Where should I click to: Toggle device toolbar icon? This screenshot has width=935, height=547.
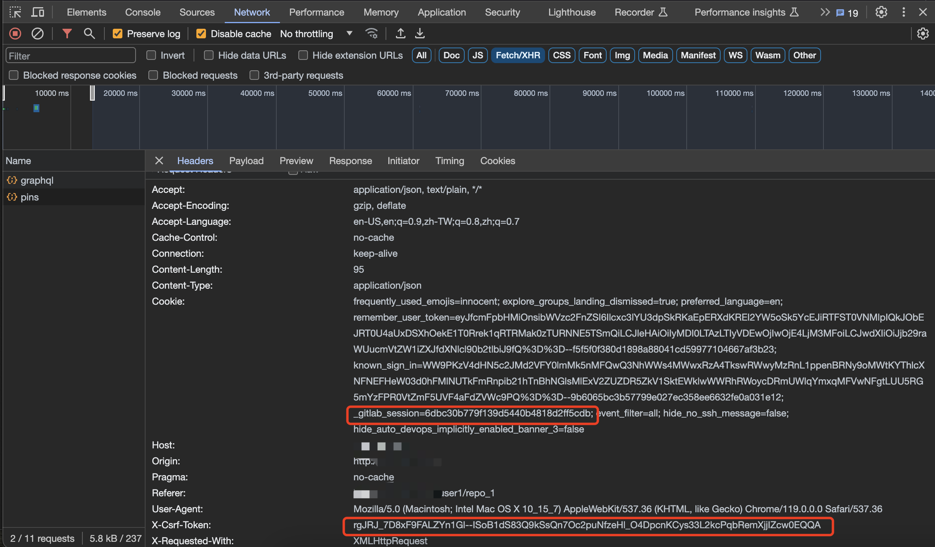click(38, 12)
